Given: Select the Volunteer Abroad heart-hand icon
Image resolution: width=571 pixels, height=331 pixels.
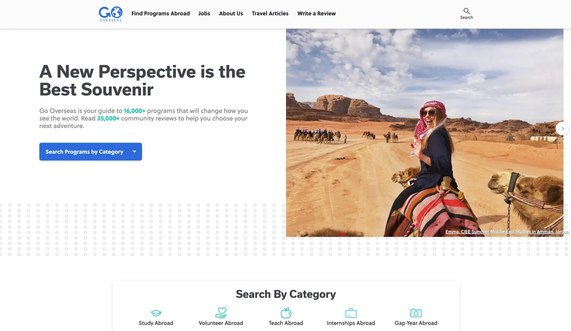Looking at the screenshot, I should [221, 313].
